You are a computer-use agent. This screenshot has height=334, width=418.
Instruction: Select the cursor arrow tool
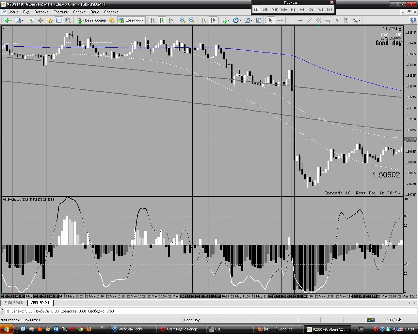click(271, 20)
